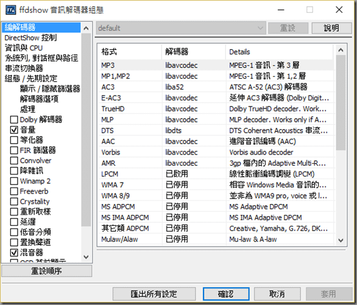Click 匯出所有設定 button

tap(154, 294)
